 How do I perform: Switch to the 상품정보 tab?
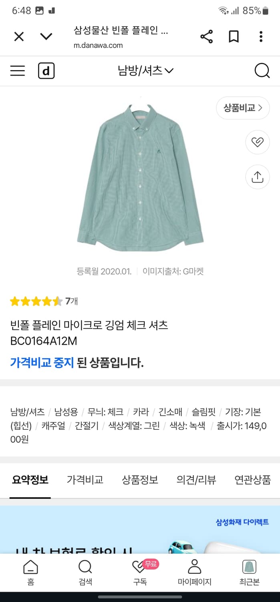click(x=140, y=480)
